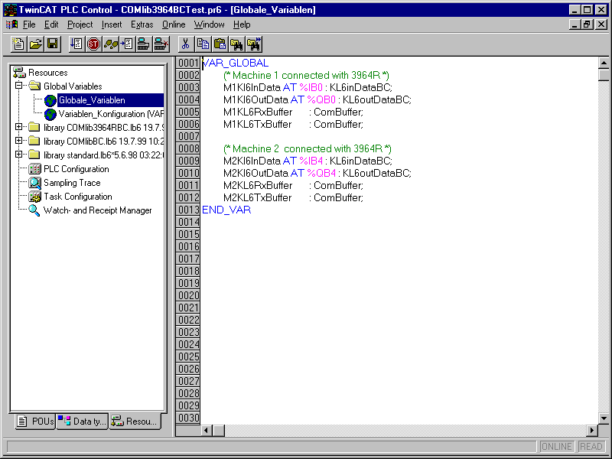Open the Online menu
612x459 pixels.
pos(174,24)
